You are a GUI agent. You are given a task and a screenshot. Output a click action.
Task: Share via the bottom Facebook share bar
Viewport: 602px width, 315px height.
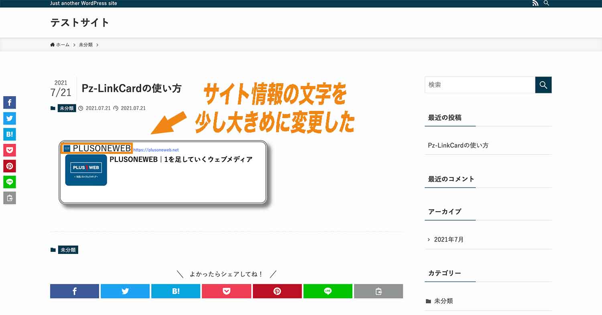point(74,291)
